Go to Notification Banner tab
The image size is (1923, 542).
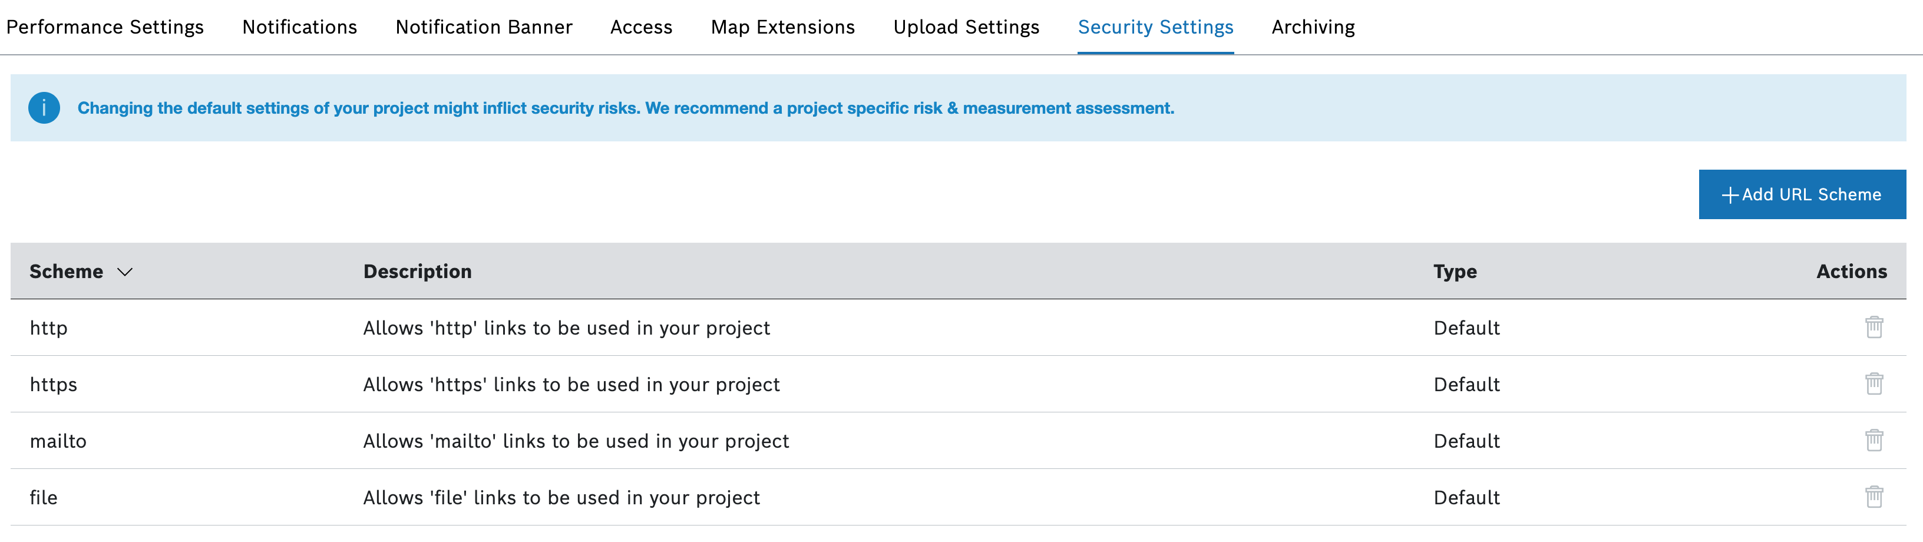tap(484, 27)
